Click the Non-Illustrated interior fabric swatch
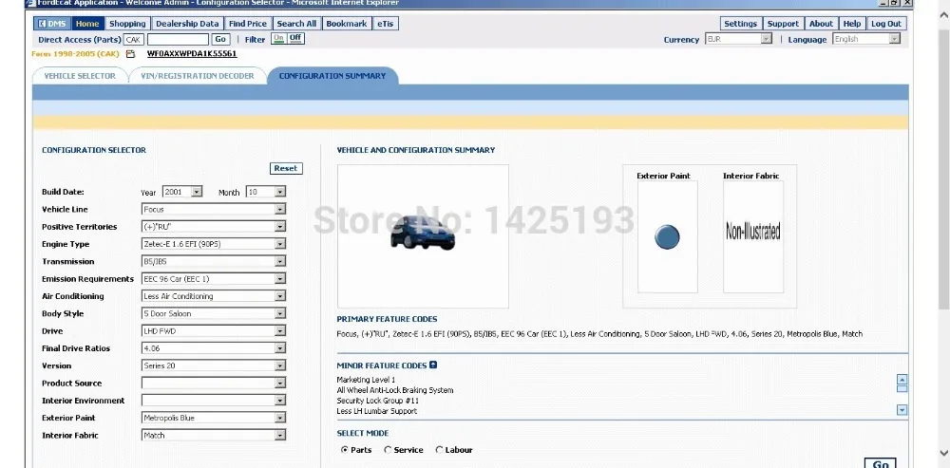 coord(753,236)
